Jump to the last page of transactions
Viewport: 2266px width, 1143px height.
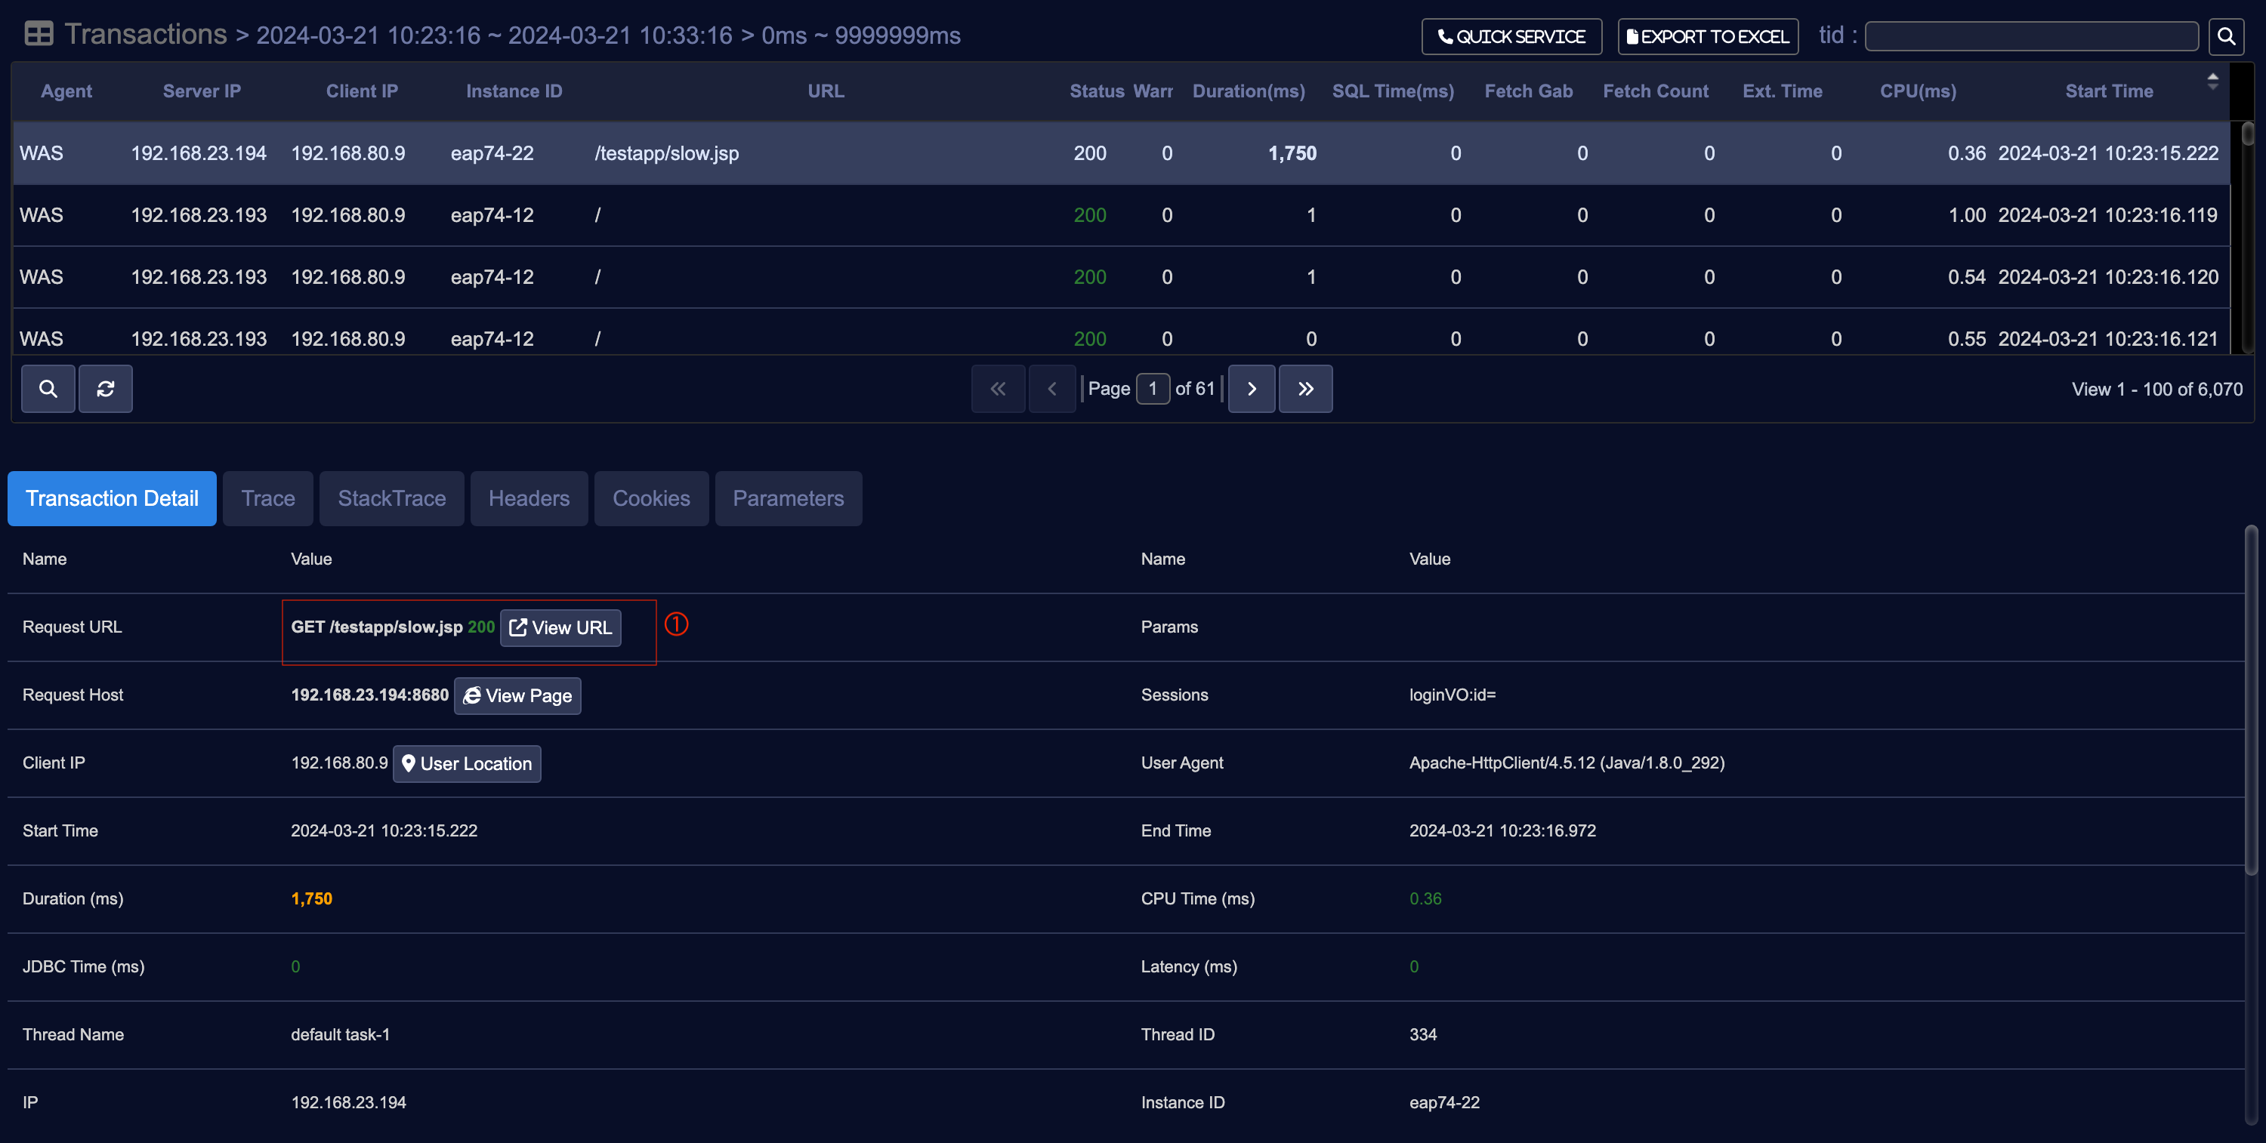1305,389
